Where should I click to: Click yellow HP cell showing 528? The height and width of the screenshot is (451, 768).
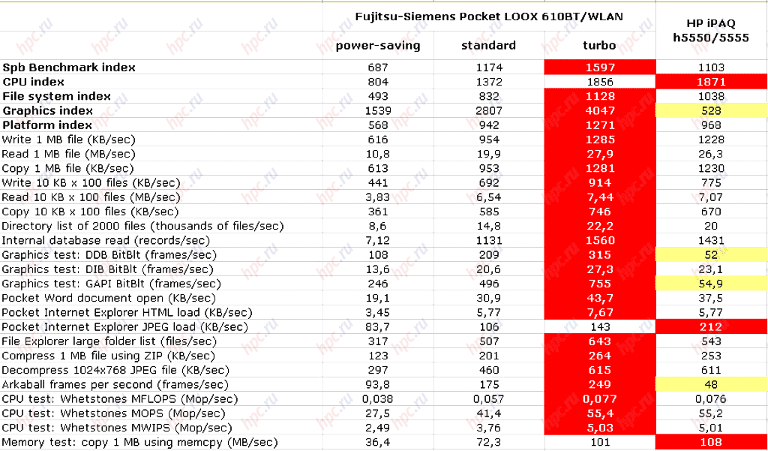(x=712, y=111)
